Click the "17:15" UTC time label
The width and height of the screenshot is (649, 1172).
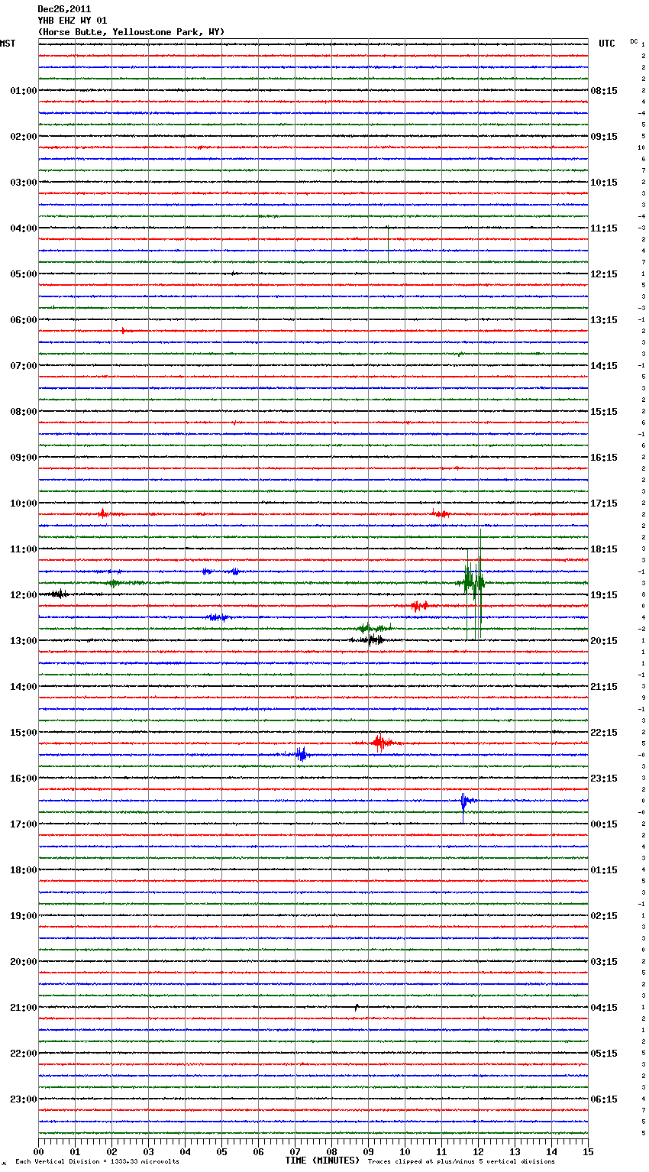tap(604, 503)
